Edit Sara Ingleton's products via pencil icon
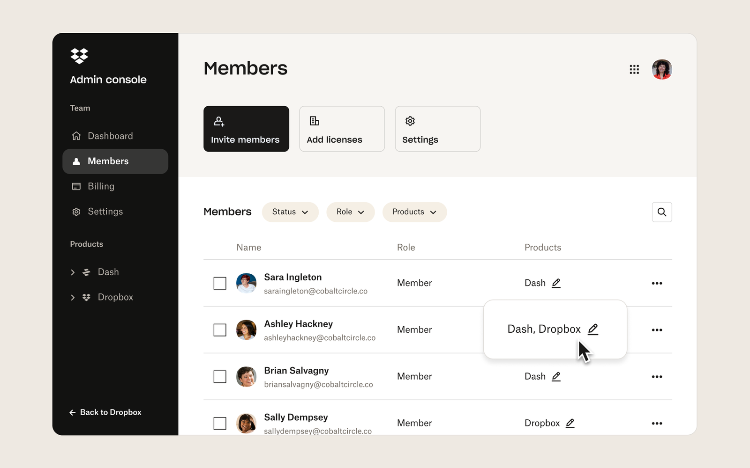The width and height of the screenshot is (750, 468). click(x=556, y=283)
